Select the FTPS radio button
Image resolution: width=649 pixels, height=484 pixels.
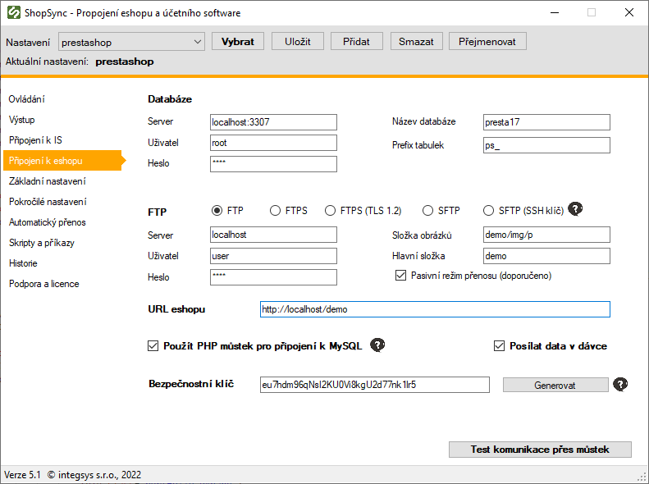[276, 211]
